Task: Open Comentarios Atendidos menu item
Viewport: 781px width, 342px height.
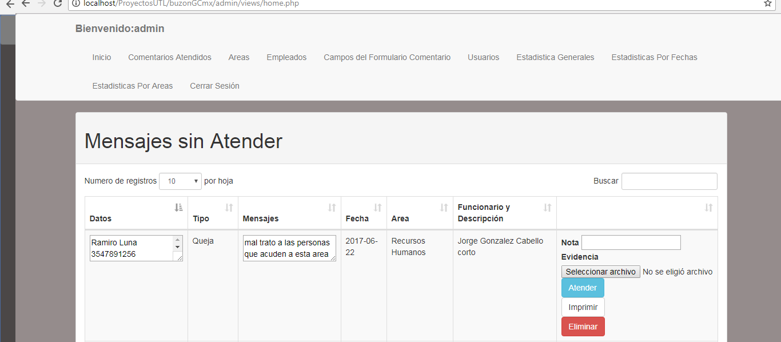Action: pyautogui.click(x=170, y=57)
